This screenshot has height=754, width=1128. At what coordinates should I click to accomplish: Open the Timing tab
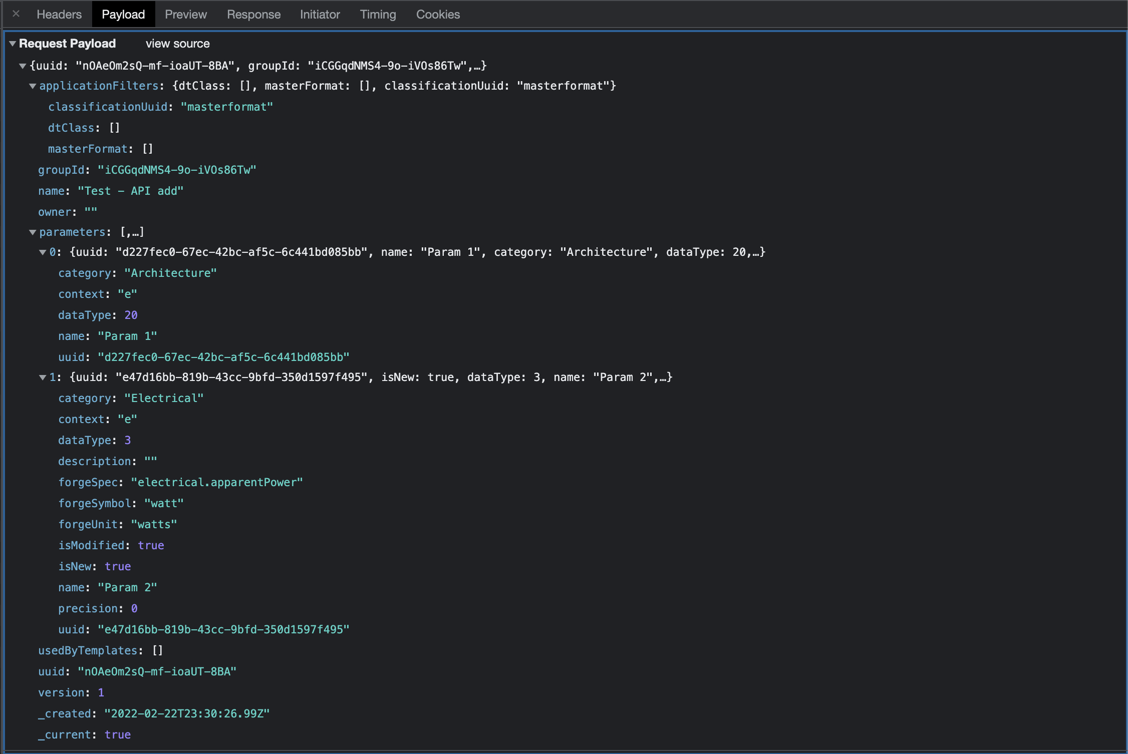pyautogui.click(x=378, y=15)
